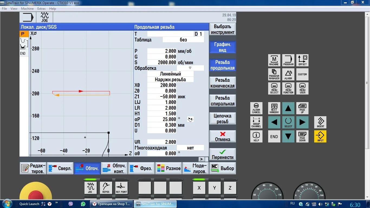Click the PROGRAM key on the keypad

(288, 60)
